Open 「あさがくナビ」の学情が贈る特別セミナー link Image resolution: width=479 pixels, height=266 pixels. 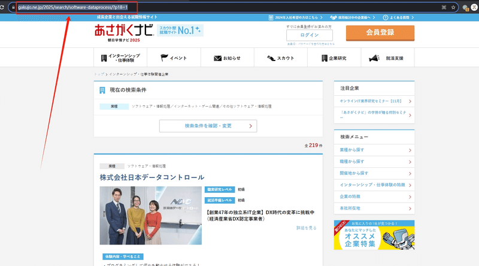(374, 115)
